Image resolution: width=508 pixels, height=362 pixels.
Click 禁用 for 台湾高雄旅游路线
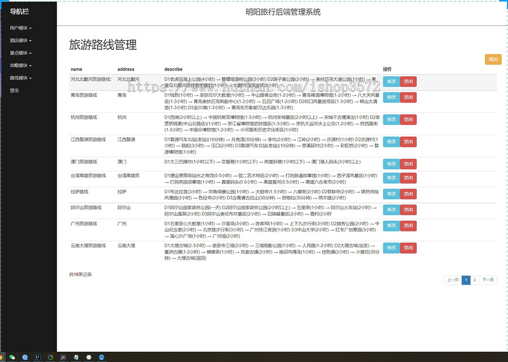coord(408,178)
